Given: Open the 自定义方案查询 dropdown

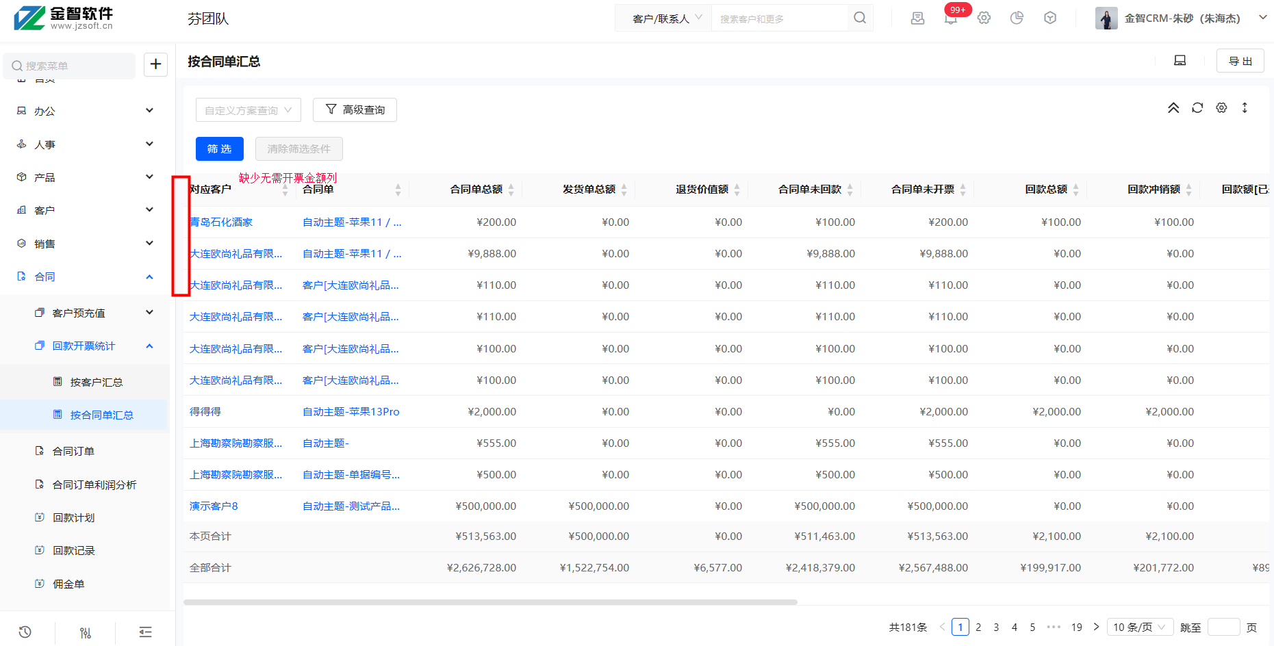Looking at the screenshot, I should (248, 110).
